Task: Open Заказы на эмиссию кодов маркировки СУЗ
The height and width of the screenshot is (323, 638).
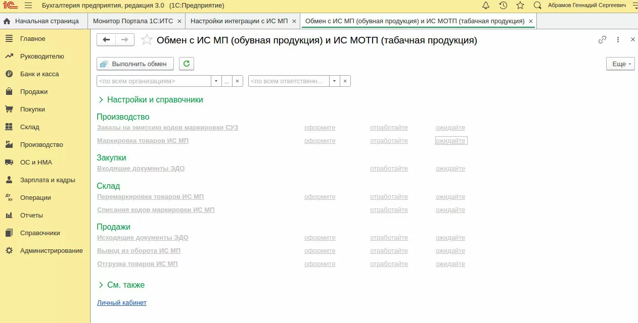Action: (167, 128)
